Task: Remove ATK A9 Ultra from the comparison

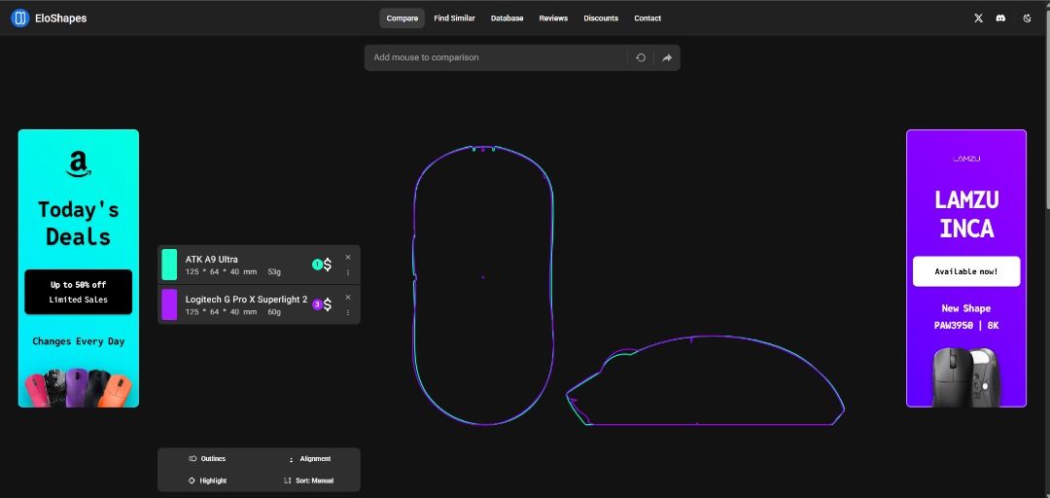Action: coord(348,258)
